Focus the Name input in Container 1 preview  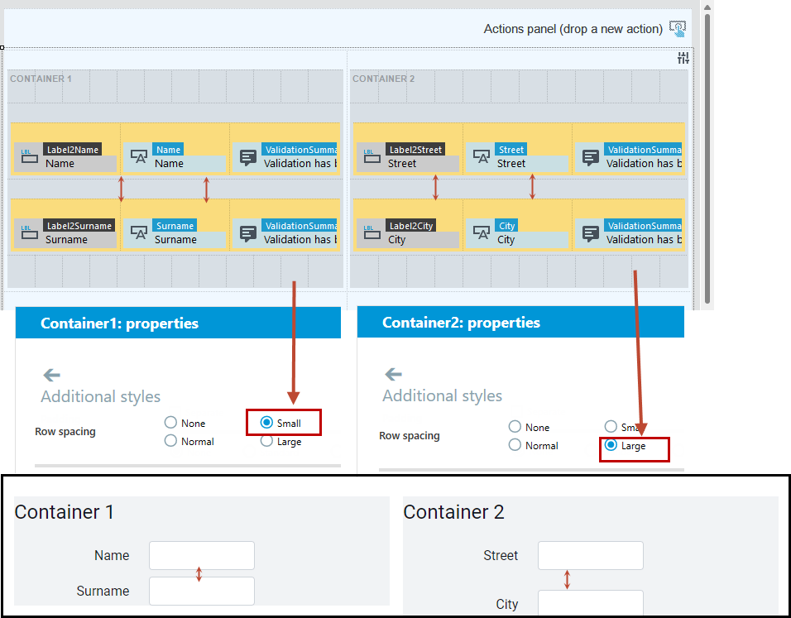click(x=202, y=555)
